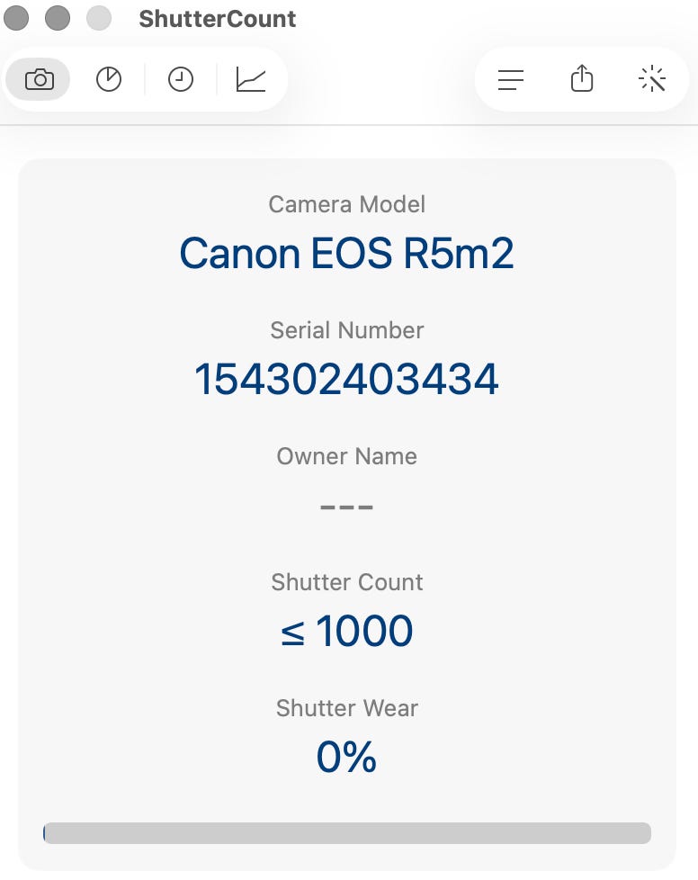Click the Camera Model label
The height and width of the screenshot is (880, 698).
pyautogui.click(x=347, y=204)
